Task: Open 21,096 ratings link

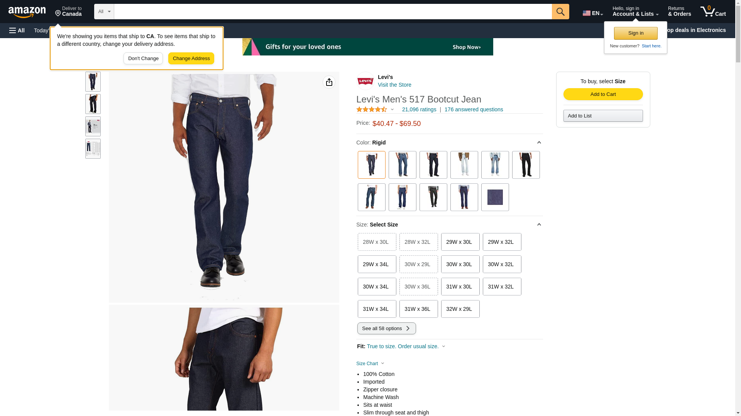Action: tap(419, 110)
